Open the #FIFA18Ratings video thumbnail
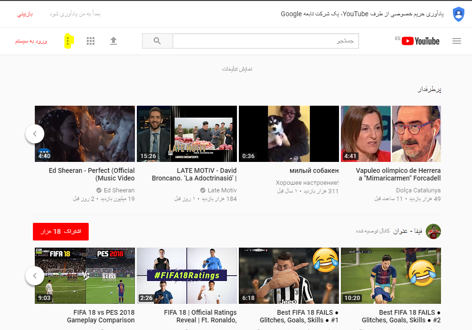The height and width of the screenshot is (330, 472). click(x=187, y=276)
